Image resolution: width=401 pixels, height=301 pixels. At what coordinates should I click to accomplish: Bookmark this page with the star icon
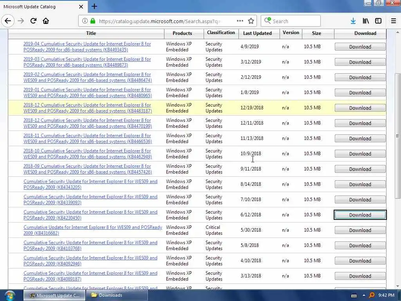251,21
